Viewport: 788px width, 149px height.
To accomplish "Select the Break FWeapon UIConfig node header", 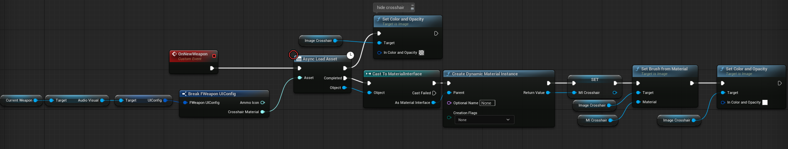I will pos(212,94).
